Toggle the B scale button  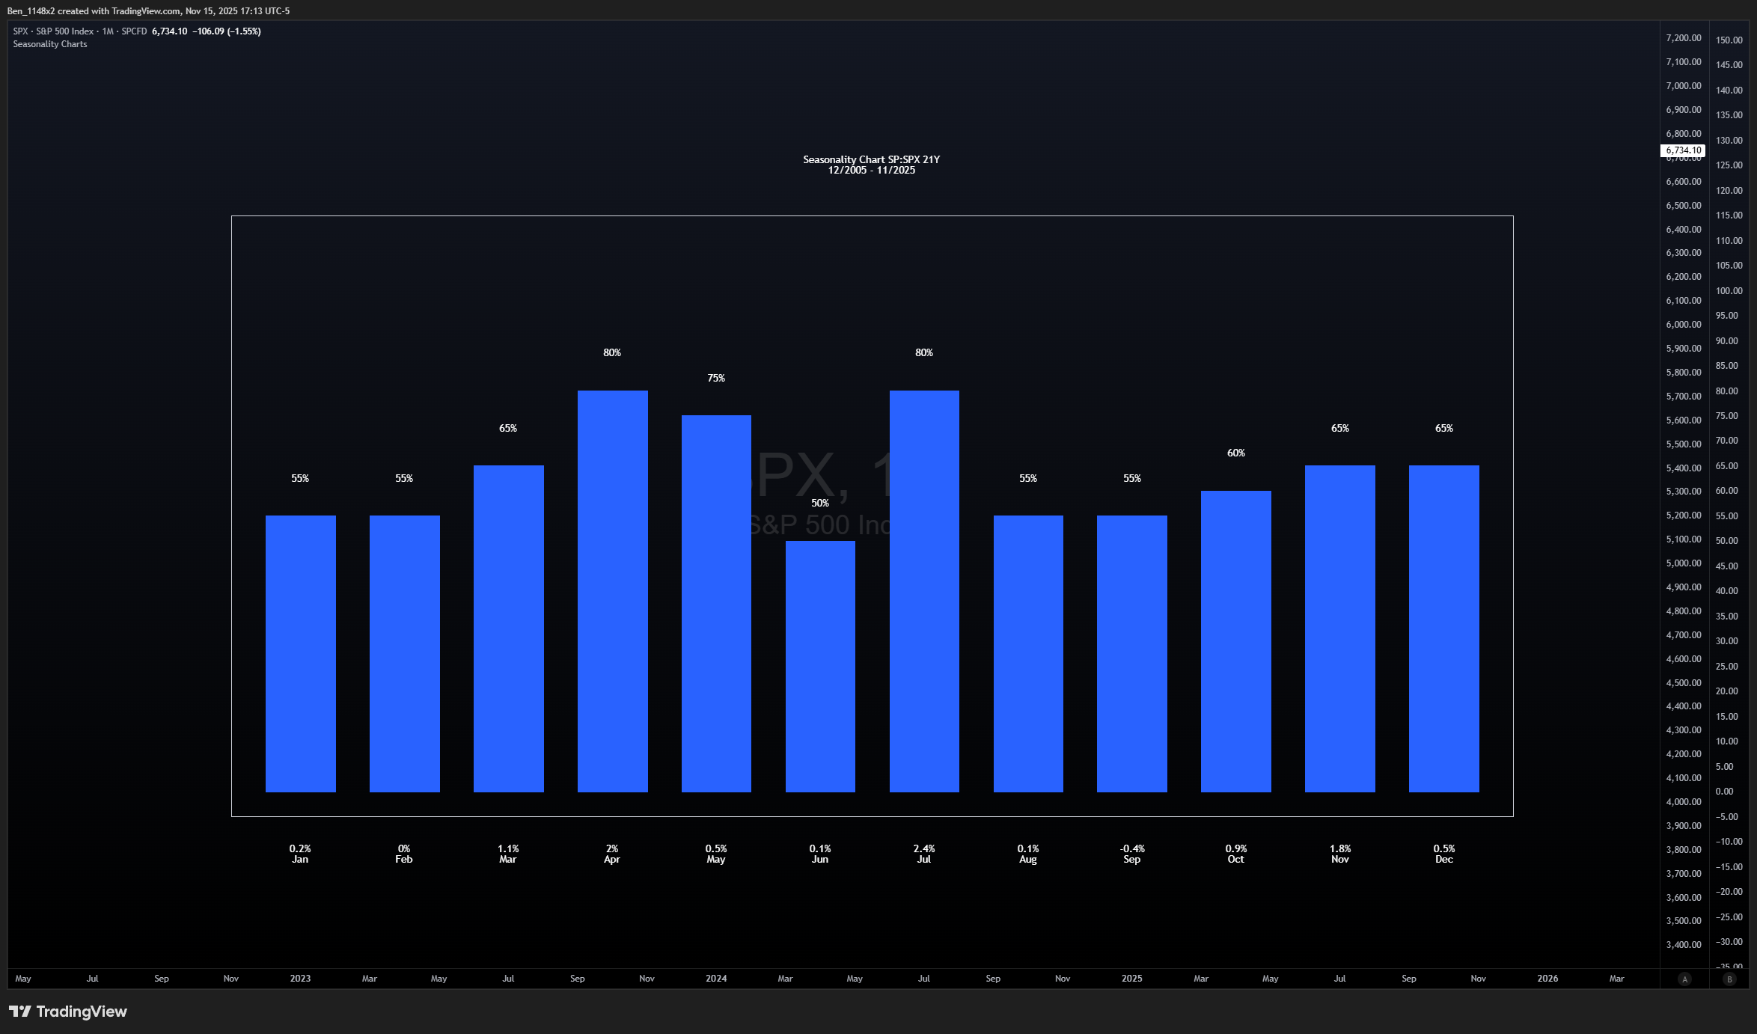click(x=1729, y=979)
